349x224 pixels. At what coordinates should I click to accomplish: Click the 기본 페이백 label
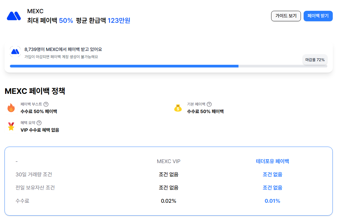point(196,104)
